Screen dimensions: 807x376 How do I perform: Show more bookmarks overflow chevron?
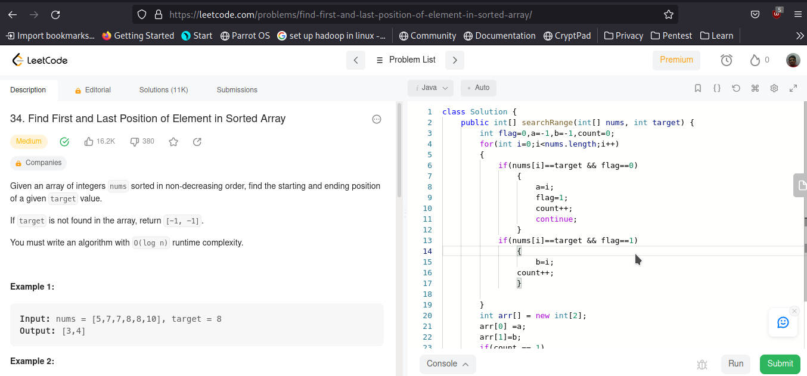pos(800,36)
